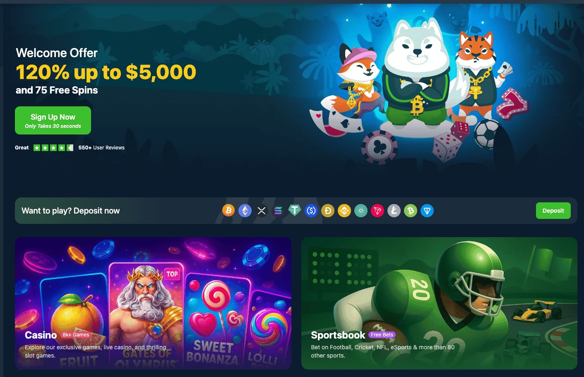This screenshot has width=584, height=377.
Task: Open the Casino games card
Action: [x=153, y=303]
